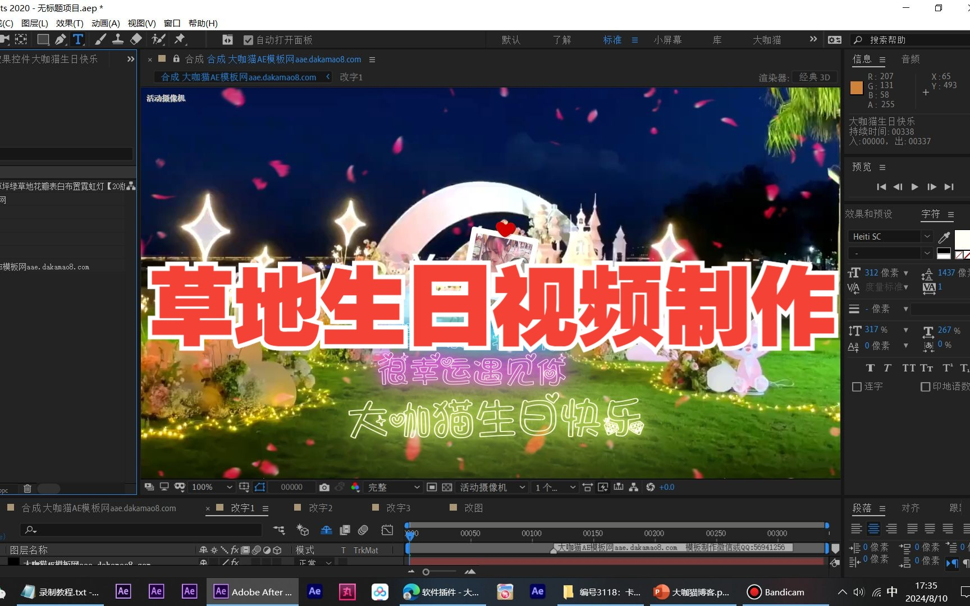Open the 100% magnification dropdown
This screenshot has width=970, height=606.
[x=211, y=487]
